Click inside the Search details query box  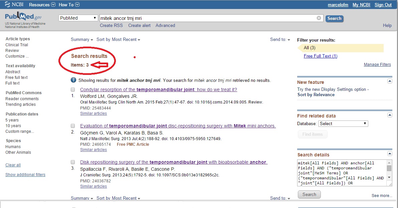pyautogui.click(x=342, y=173)
